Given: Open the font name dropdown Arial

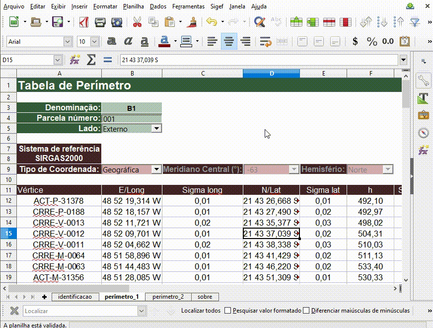Looking at the screenshot, I should [68, 42].
